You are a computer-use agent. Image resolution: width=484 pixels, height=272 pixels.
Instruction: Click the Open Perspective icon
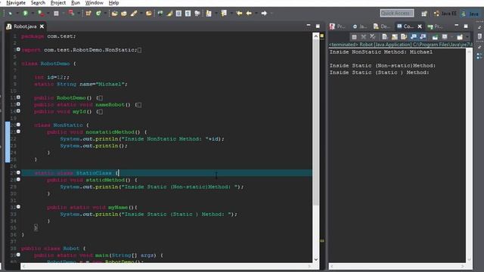424,14
